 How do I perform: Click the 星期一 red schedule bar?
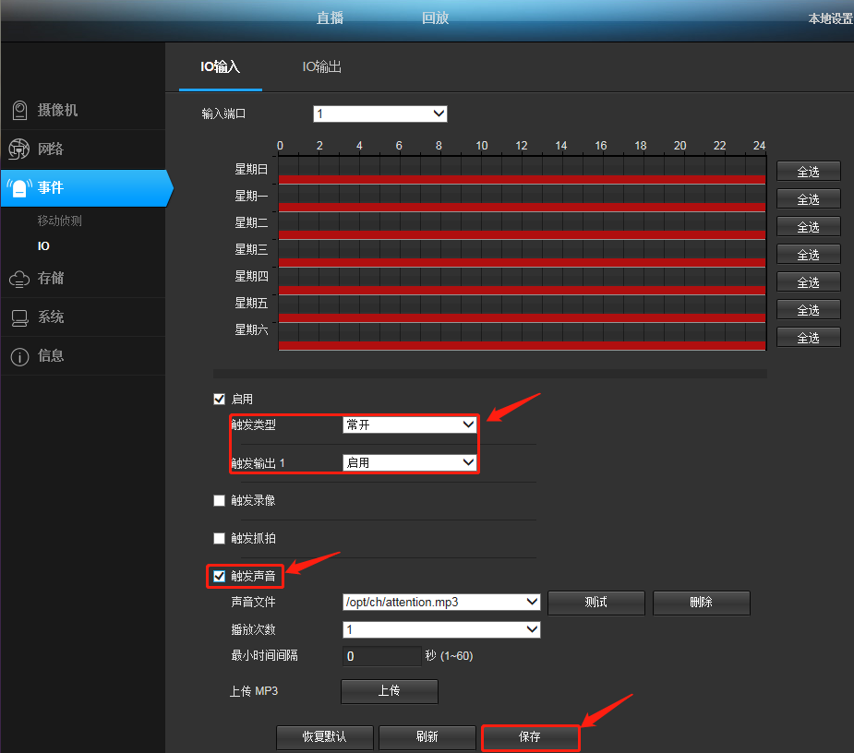(522, 207)
